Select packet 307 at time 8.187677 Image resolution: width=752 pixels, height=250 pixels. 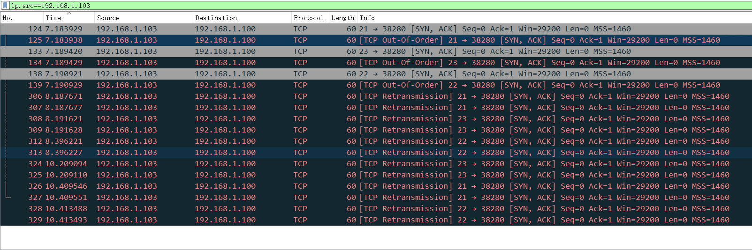tap(376, 108)
